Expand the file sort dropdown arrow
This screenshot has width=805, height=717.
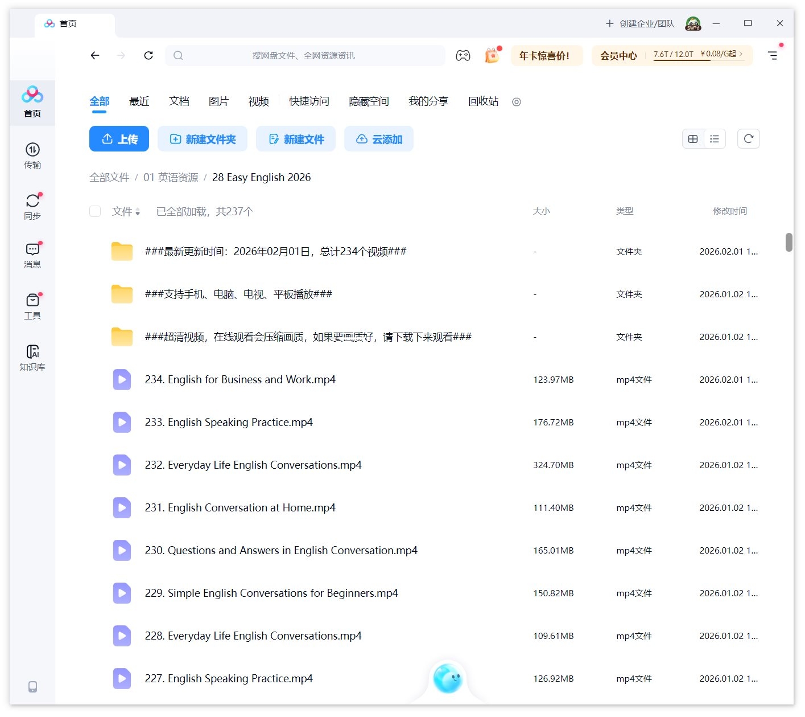coord(138,212)
